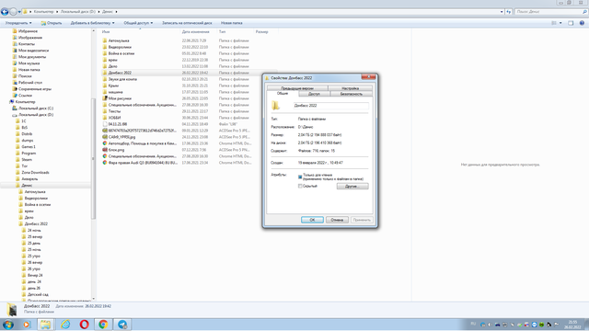Click the Открыть toolbar button
Image resolution: width=589 pixels, height=331 pixels.
52,23
